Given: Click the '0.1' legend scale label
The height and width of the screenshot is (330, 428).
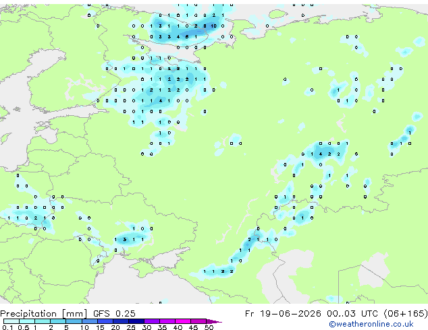Looking at the screenshot, I should [x=7, y=327].
